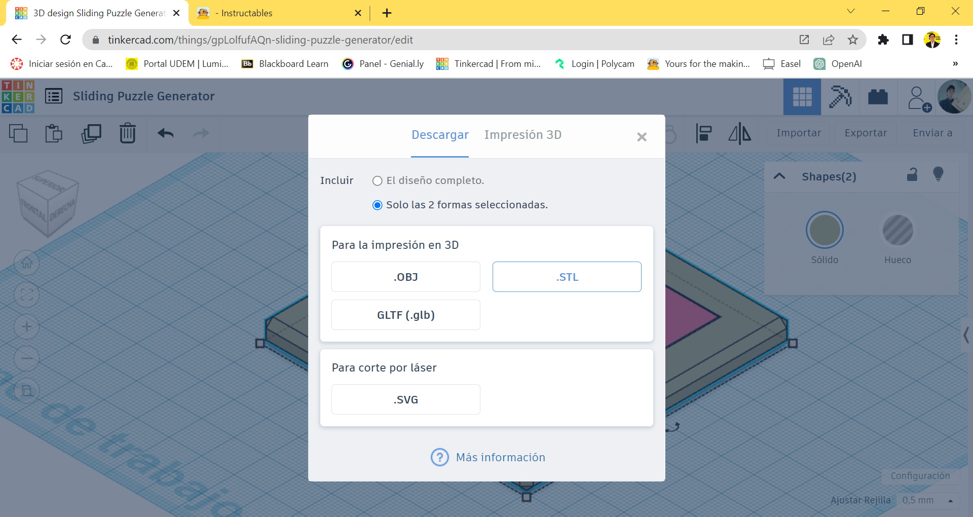This screenshot has width=973, height=517.
Task: Open the Login | Polycam bookmark
Action: [594, 64]
